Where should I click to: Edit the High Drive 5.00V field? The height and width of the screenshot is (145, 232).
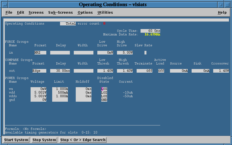[x=125, y=53]
